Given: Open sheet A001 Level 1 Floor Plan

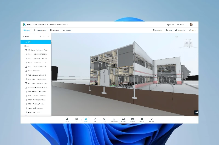Looking at the screenshot, I should [36, 54].
